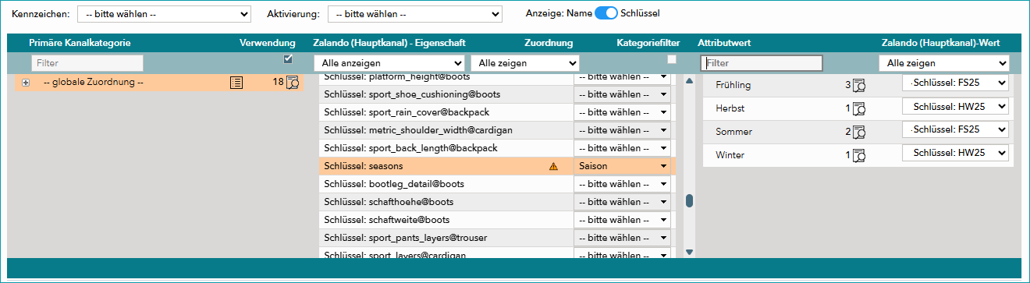Open the value dropdown for Winter
The image size is (1030, 283).
(955, 153)
